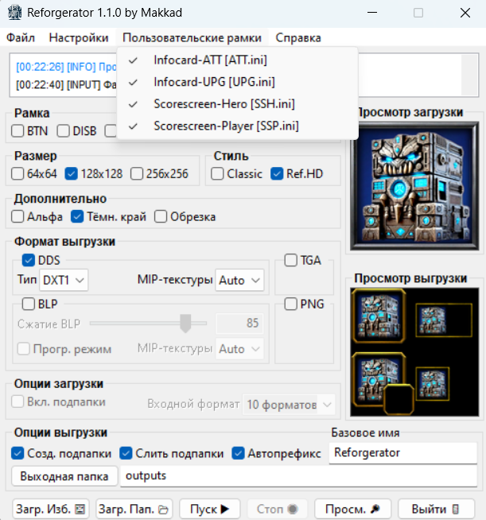Click the Загр. Изб. load image button
The image size is (486, 520).
[x=51, y=509]
